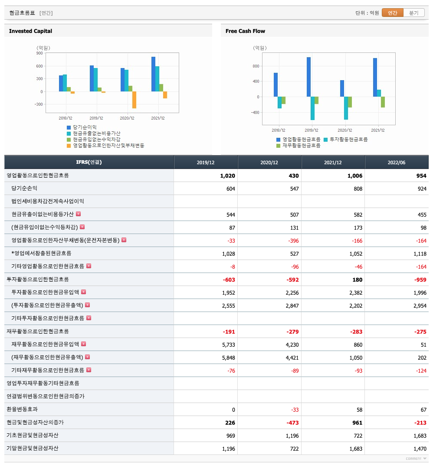Click the 현금유입없는수익차감 green legend swatch
The height and width of the screenshot is (468, 433).
click(x=69, y=140)
